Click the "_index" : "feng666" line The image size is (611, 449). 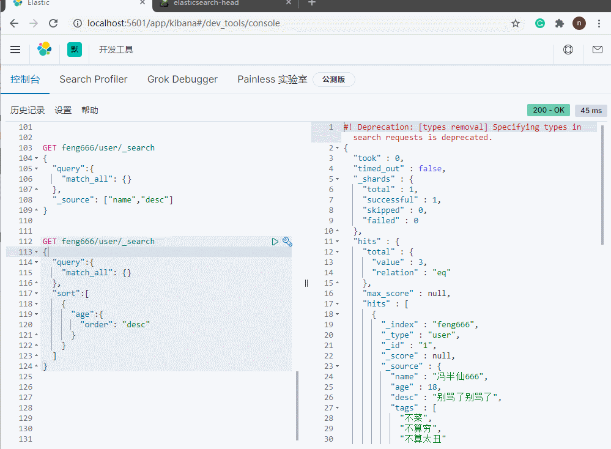pyautogui.click(x=429, y=325)
